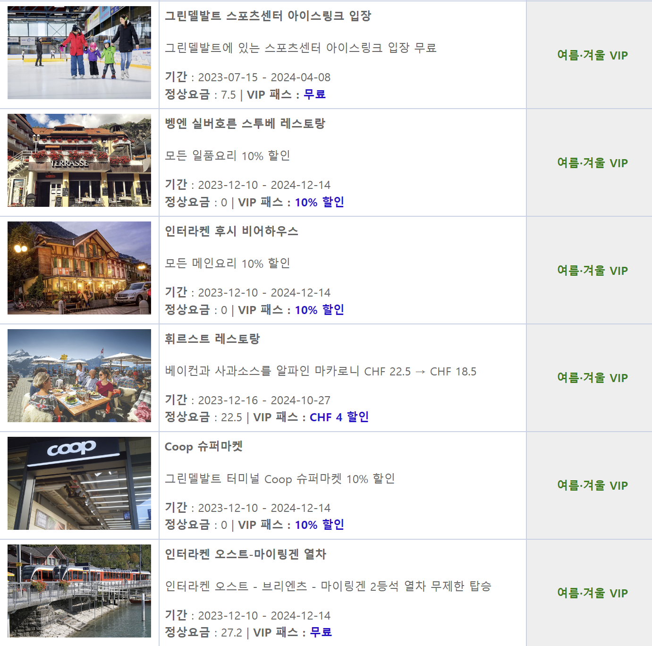Image resolution: width=652 pixels, height=646 pixels.
Task: Click title Coop 슈퍼마켓
Action: tap(203, 446)
